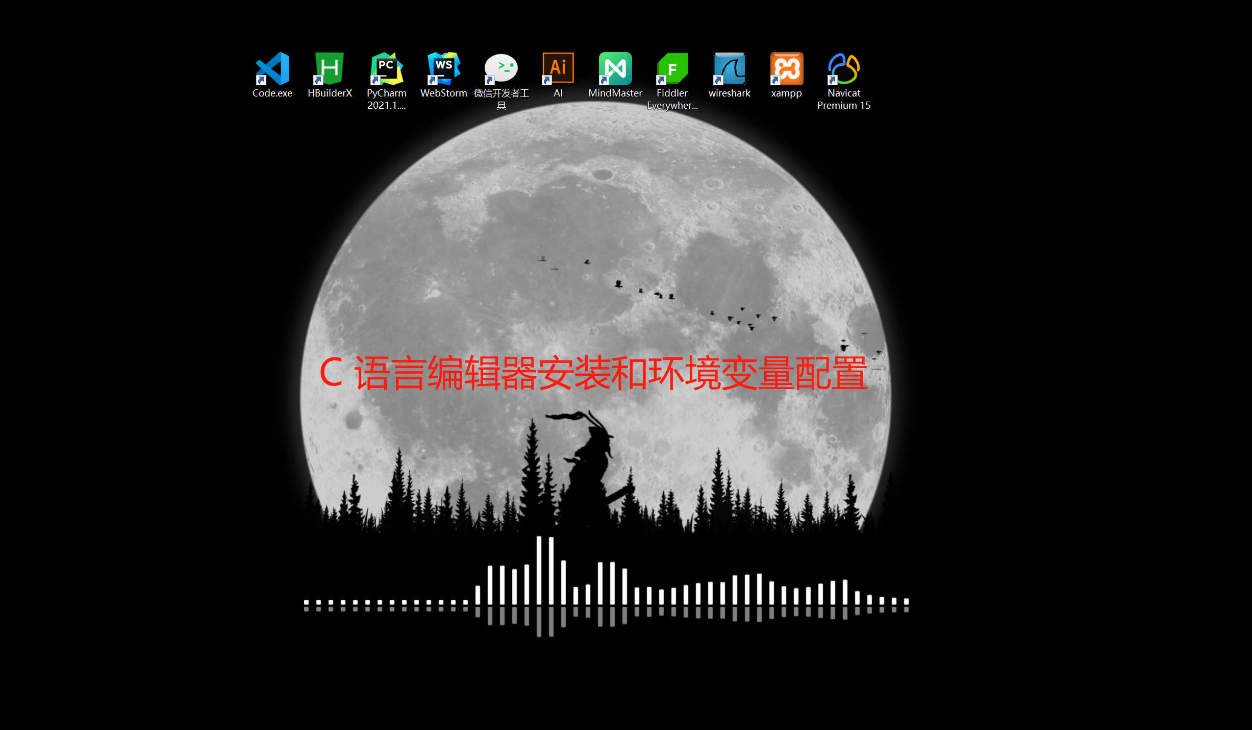This screenshot has width=1252, height=730.
Task: Select the 微信开发者工具 shortcut icon
Action: 501,69
